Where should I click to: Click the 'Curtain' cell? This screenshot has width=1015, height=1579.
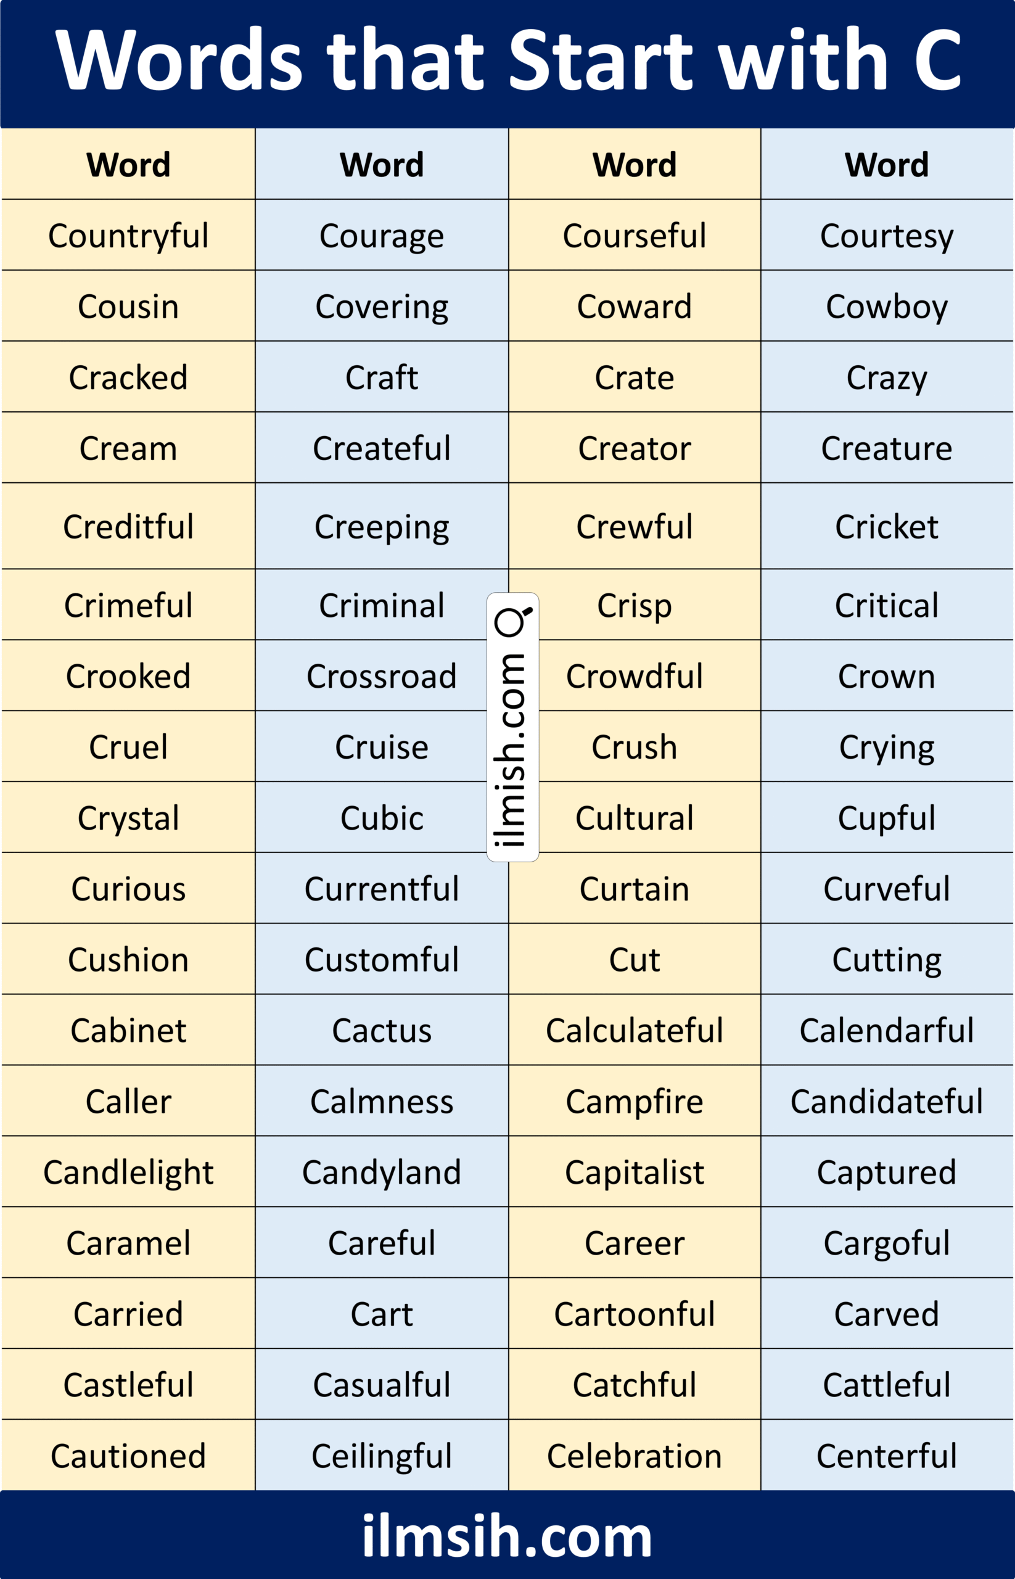[x=635, y=889]
